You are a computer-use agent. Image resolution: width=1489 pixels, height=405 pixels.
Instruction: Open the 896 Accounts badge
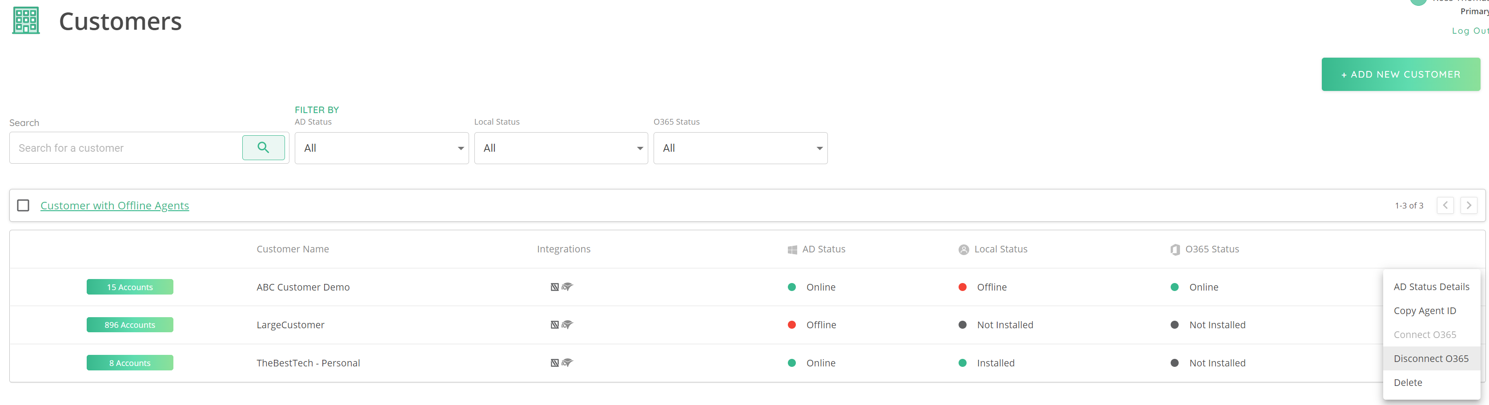point(130,325)
